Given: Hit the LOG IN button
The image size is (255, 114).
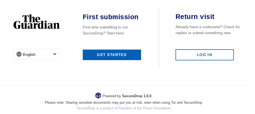Looking at the screenshot, I should point(205,55).
